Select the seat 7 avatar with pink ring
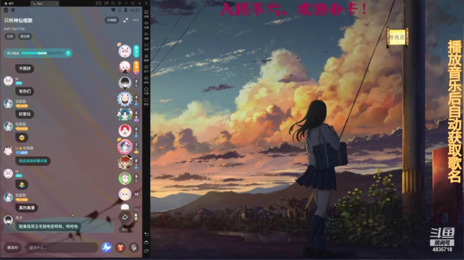 pyautogui.click(x=125, y=147)
